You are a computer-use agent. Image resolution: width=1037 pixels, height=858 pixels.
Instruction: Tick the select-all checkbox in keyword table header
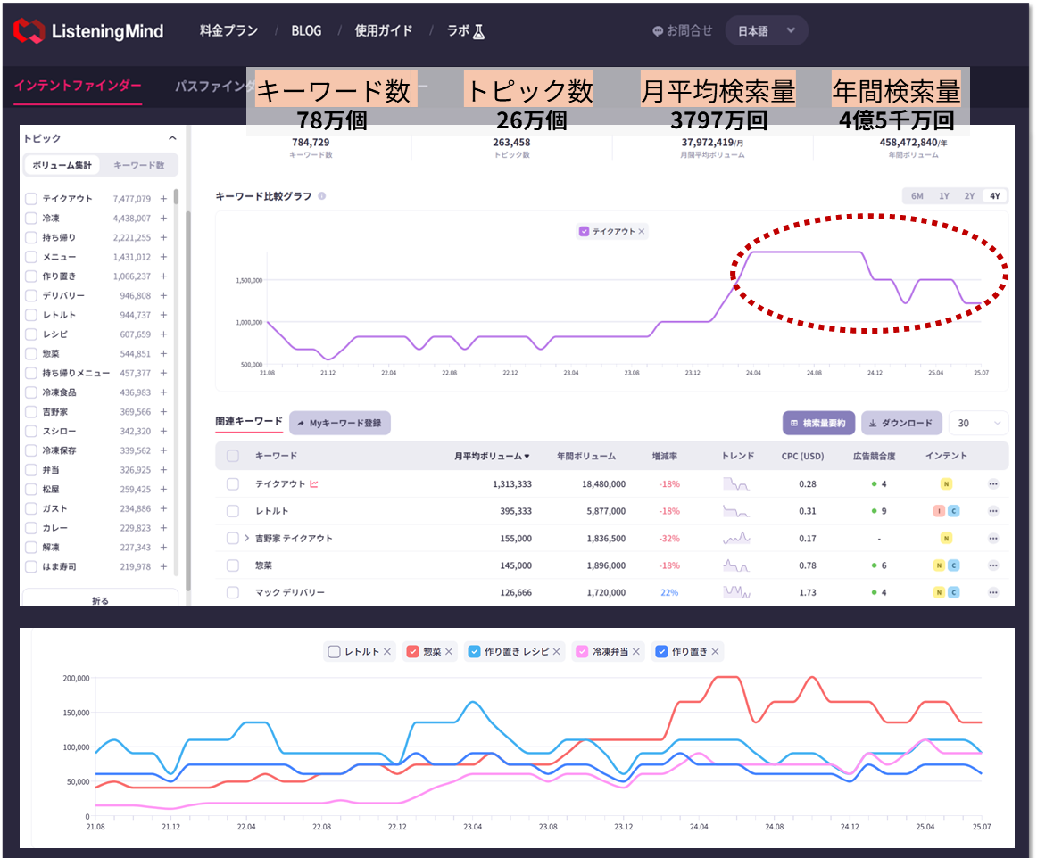click(233, 456)
